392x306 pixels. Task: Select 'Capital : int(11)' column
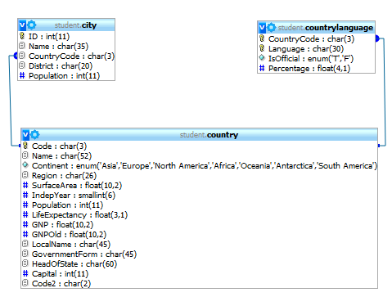[x=61, y=274]
